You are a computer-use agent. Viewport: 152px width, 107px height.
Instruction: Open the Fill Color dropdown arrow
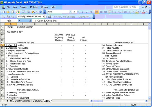tap(140, 12)
